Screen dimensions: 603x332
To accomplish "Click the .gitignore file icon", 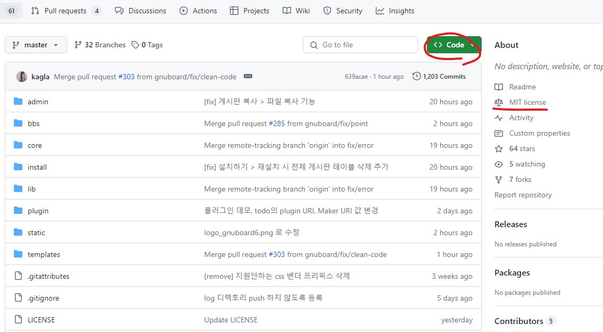I will [x=18, y=298].
